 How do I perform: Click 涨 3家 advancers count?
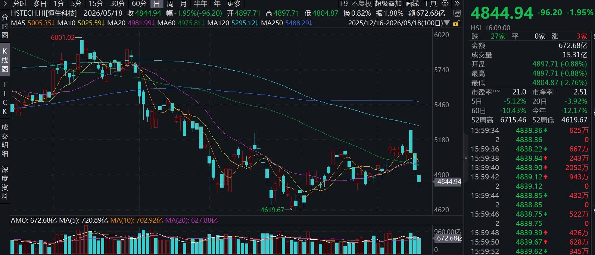pos(569,36)
